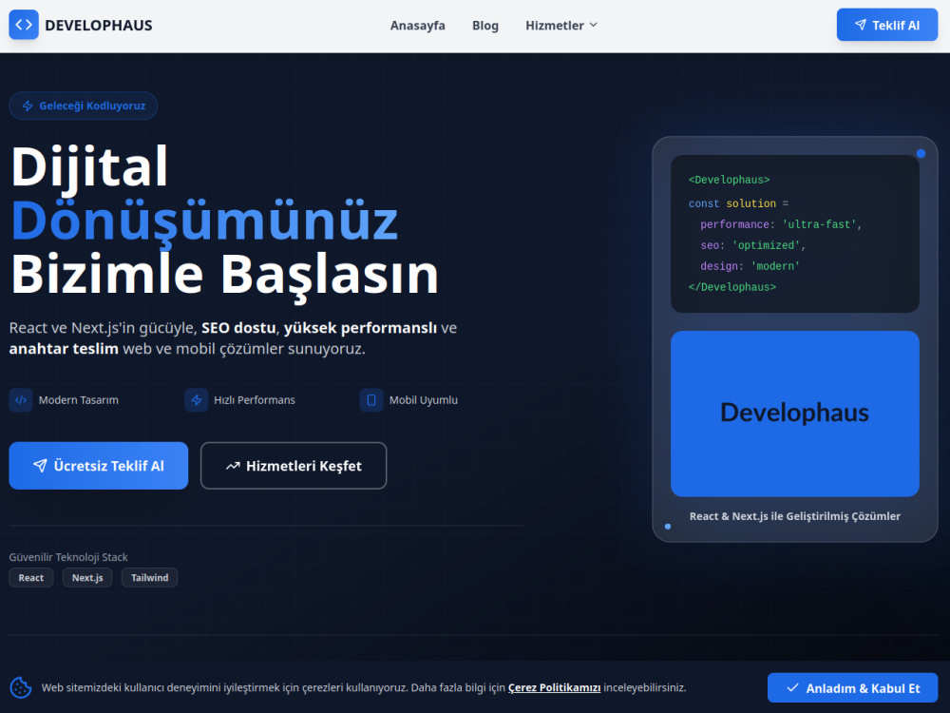Select the Next.js technology tag
Screen dimensions: 950x713
87,578
